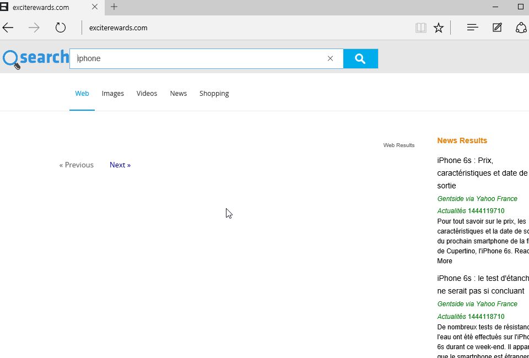This screenshot has height=358, width=529.
Task: Select the Web results tab
Action: tap(82, 94)
